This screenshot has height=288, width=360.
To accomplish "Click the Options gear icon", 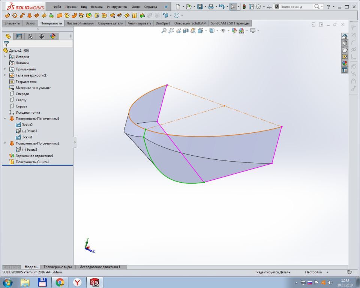I will (x=258, y=7).
